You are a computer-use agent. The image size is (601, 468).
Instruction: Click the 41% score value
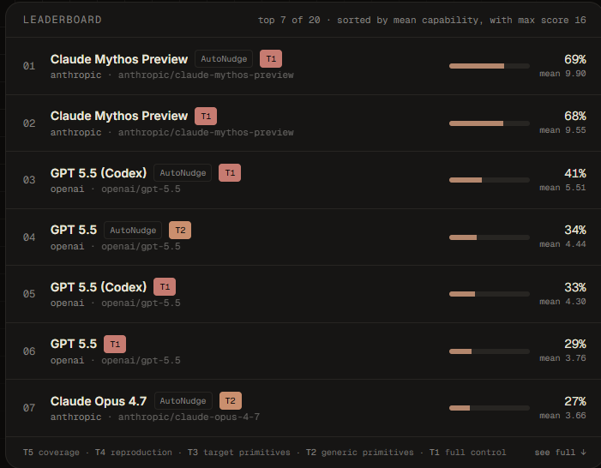coord(575,173)
